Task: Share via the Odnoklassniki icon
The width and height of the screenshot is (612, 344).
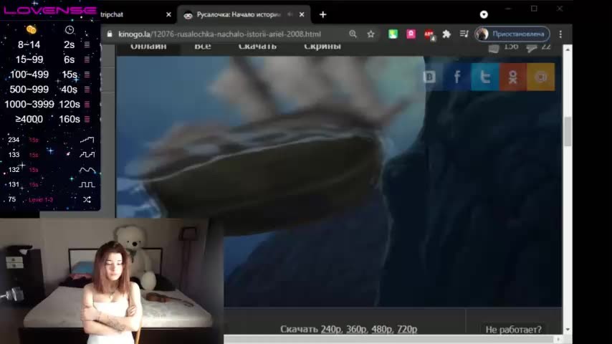Action: tap(513, 77)
